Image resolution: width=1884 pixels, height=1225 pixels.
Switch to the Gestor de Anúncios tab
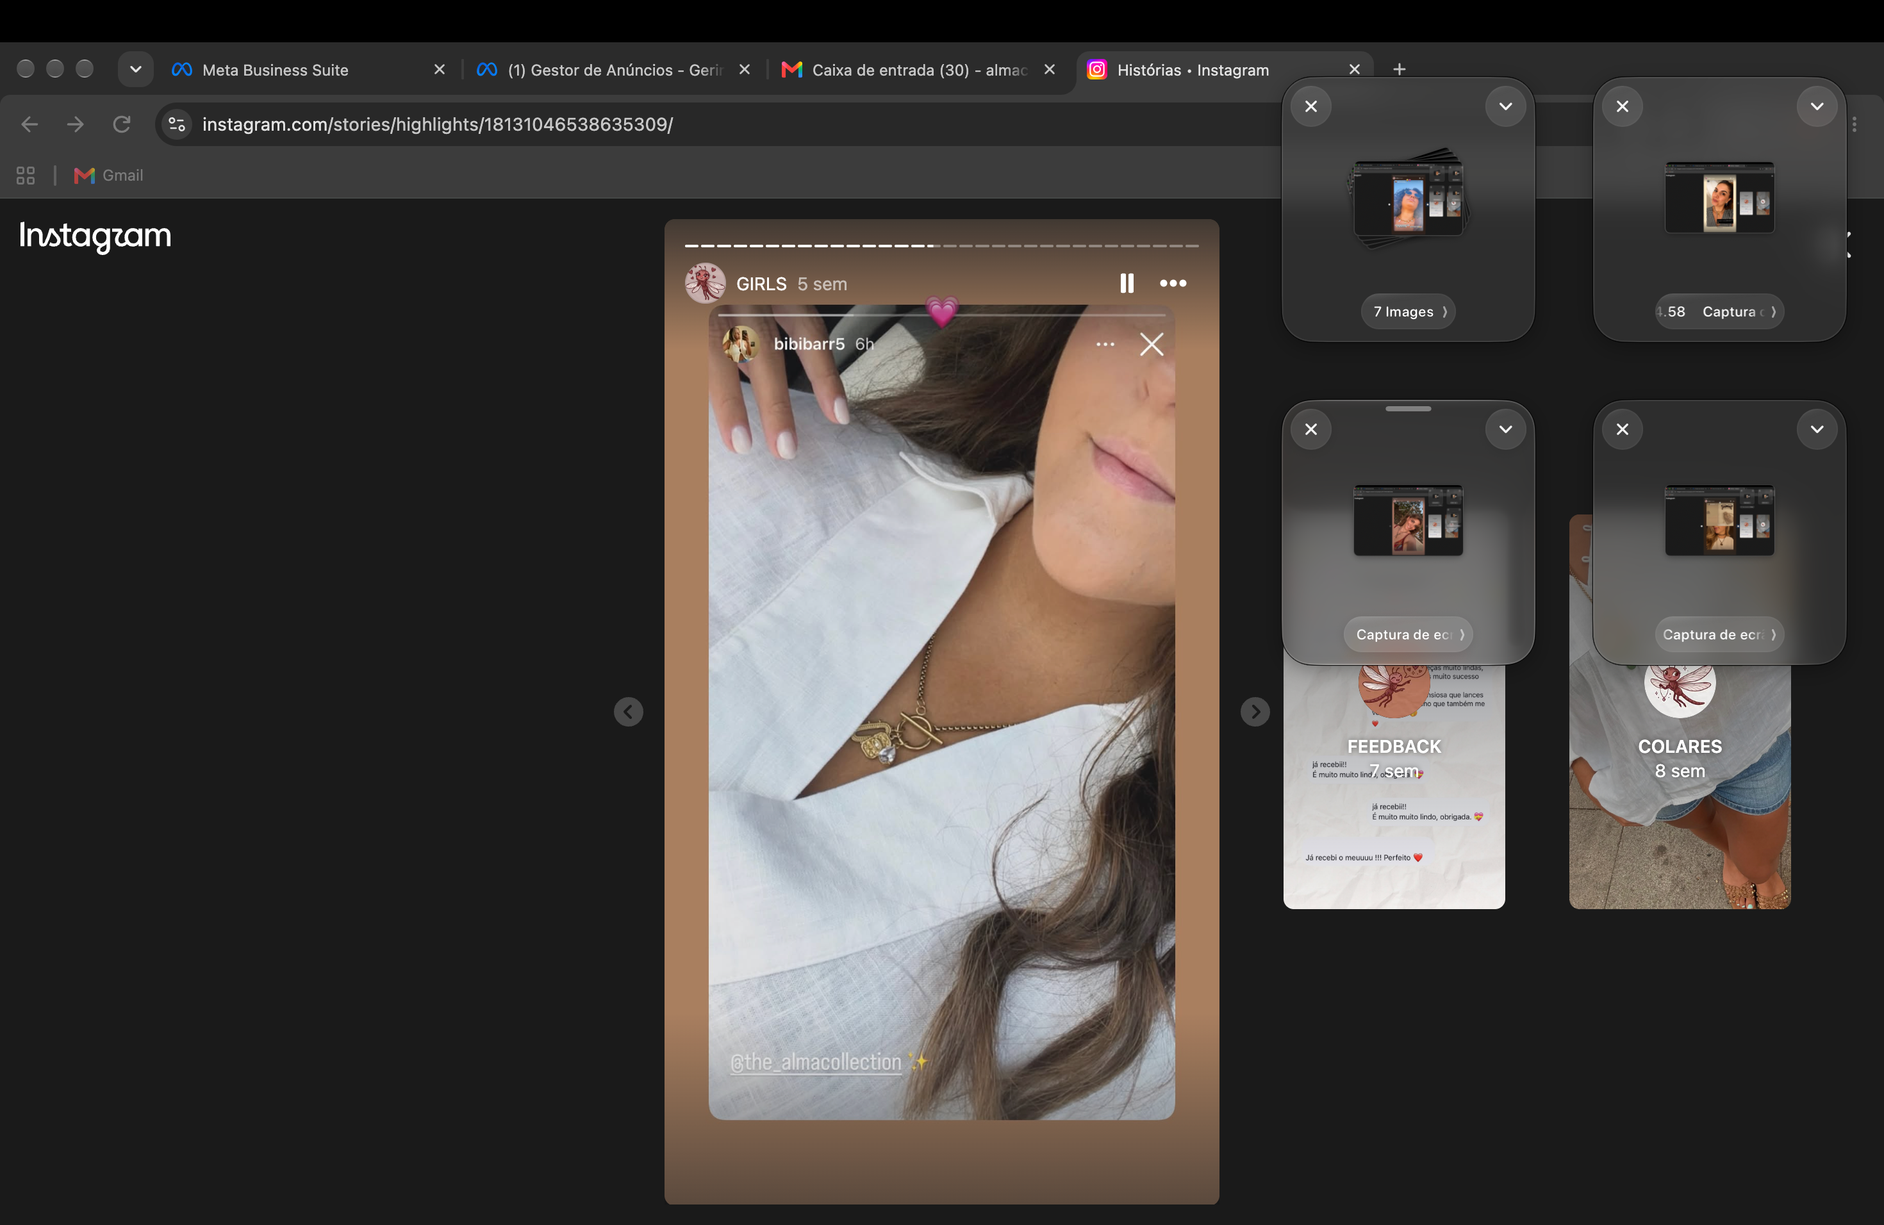613,70
